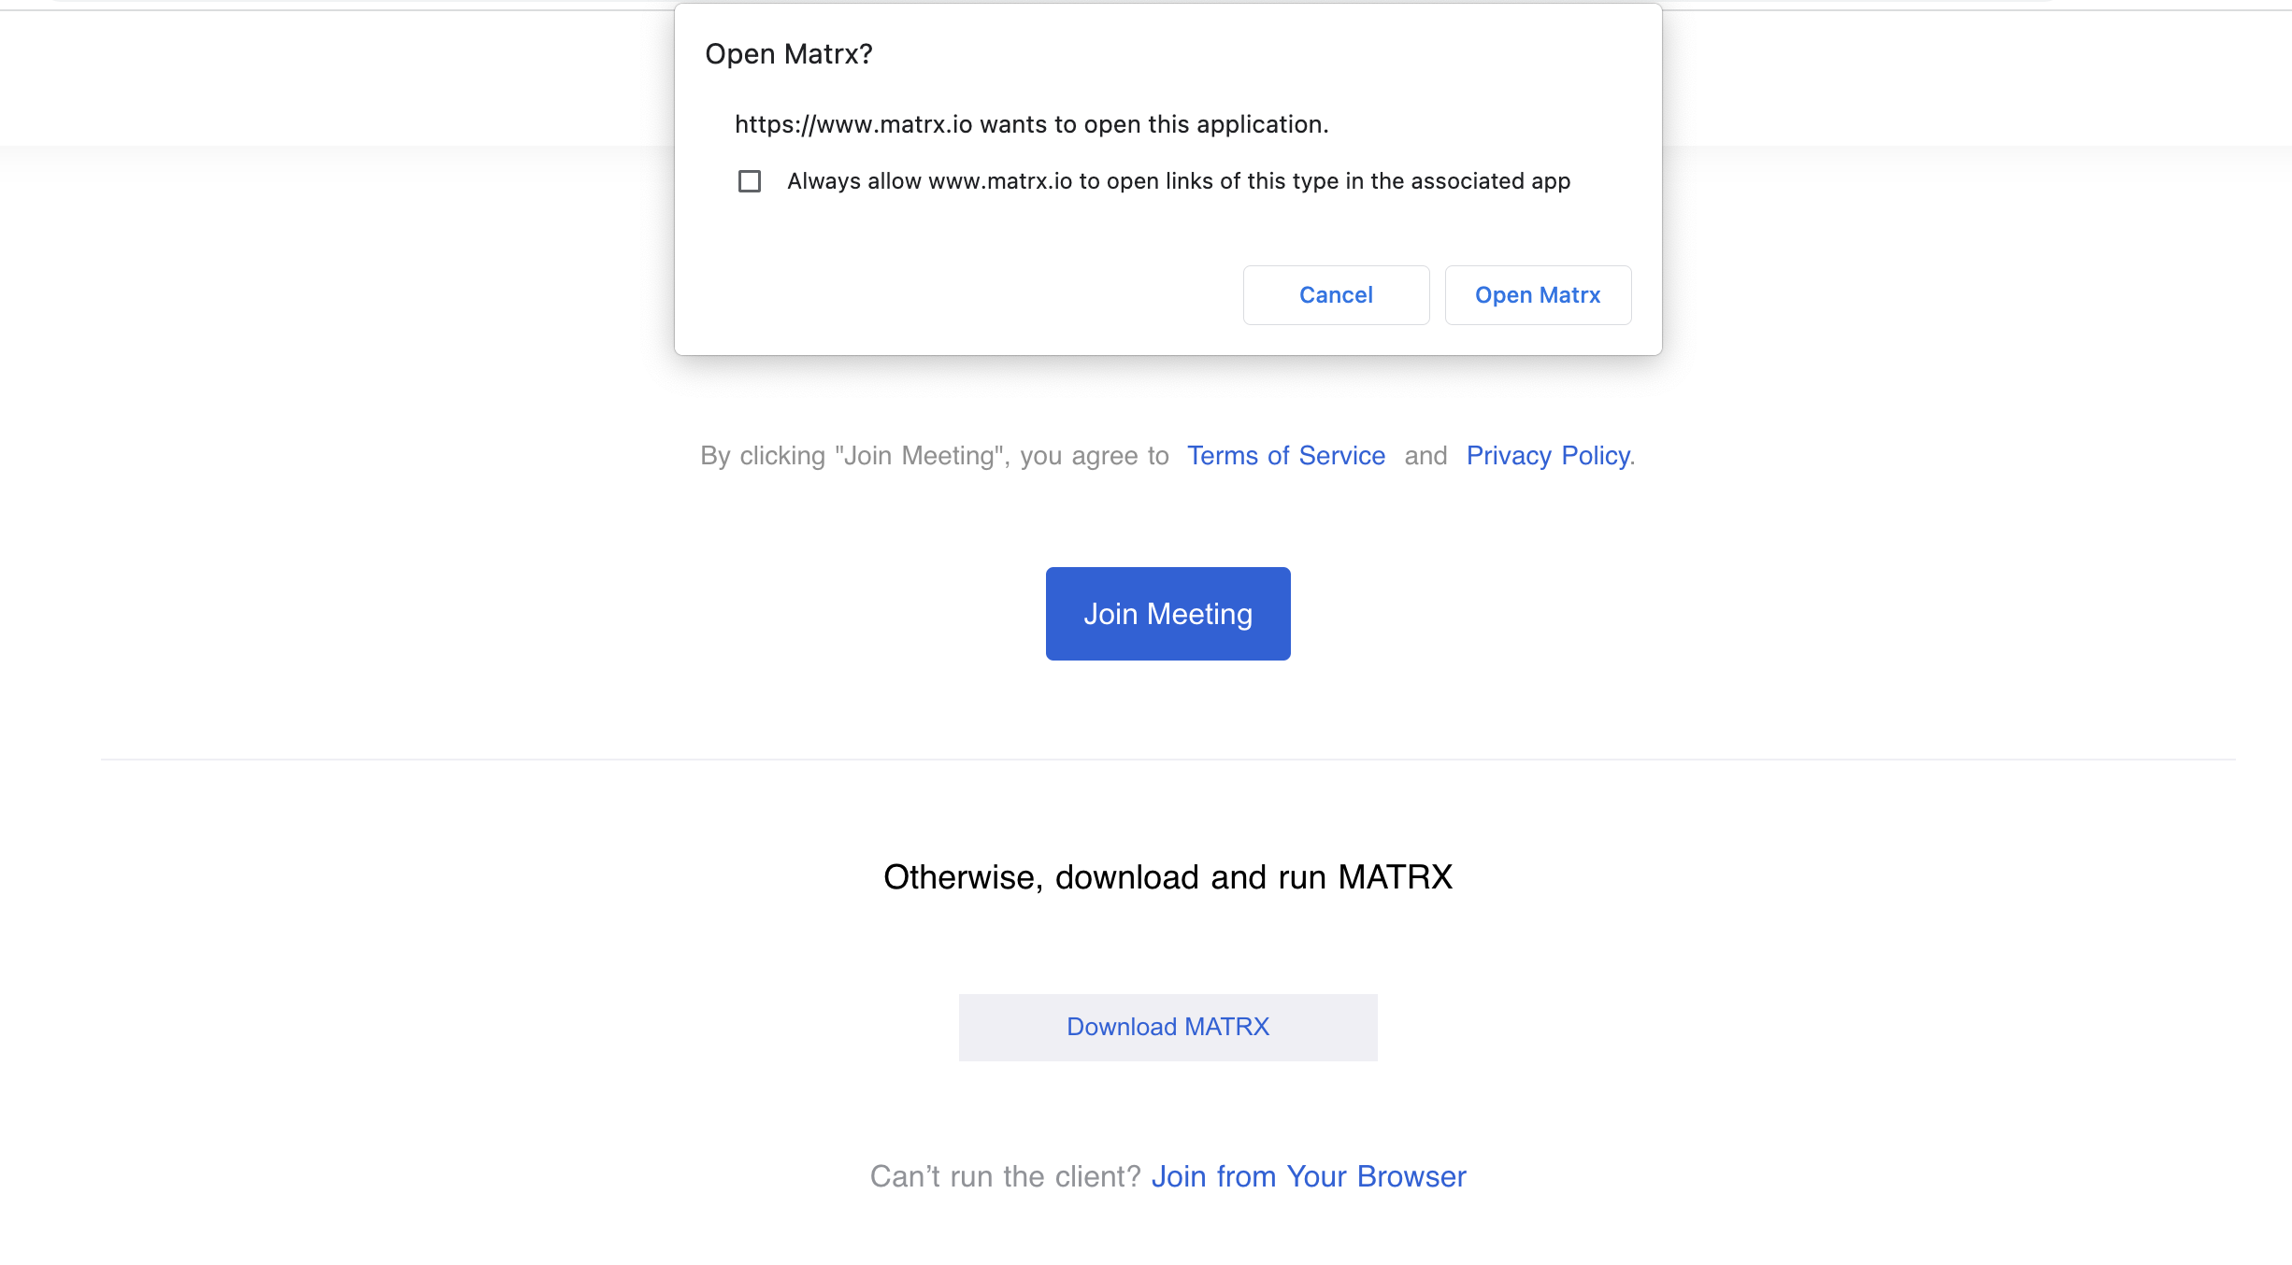The image size is (2292, 1265).
Task: Click the 'wants to open this application' message
Action: coord(1031,124)
